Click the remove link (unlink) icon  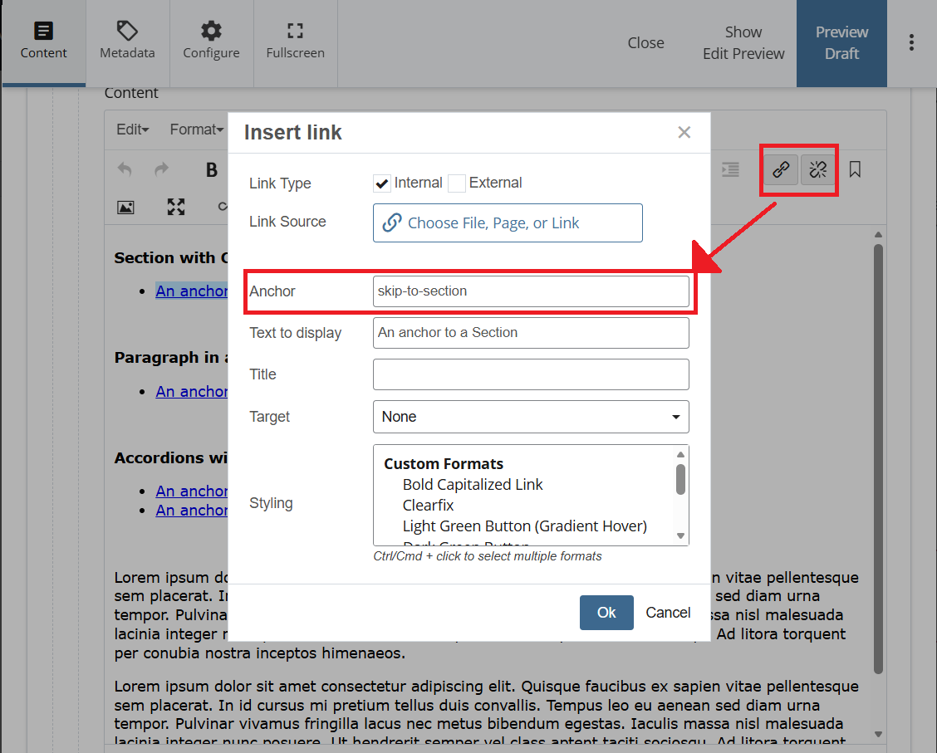pos(817,170)
